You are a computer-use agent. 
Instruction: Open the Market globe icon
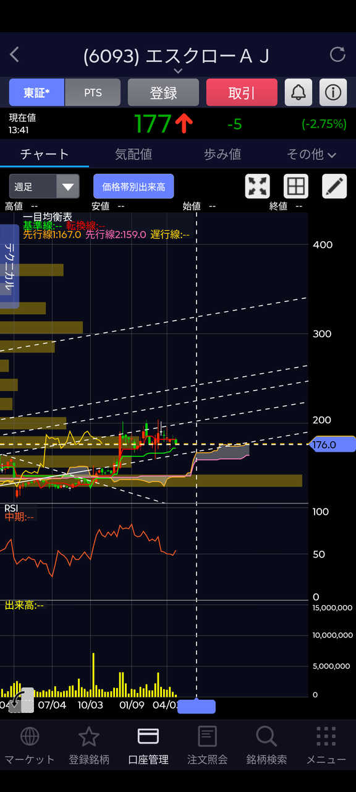30,736
